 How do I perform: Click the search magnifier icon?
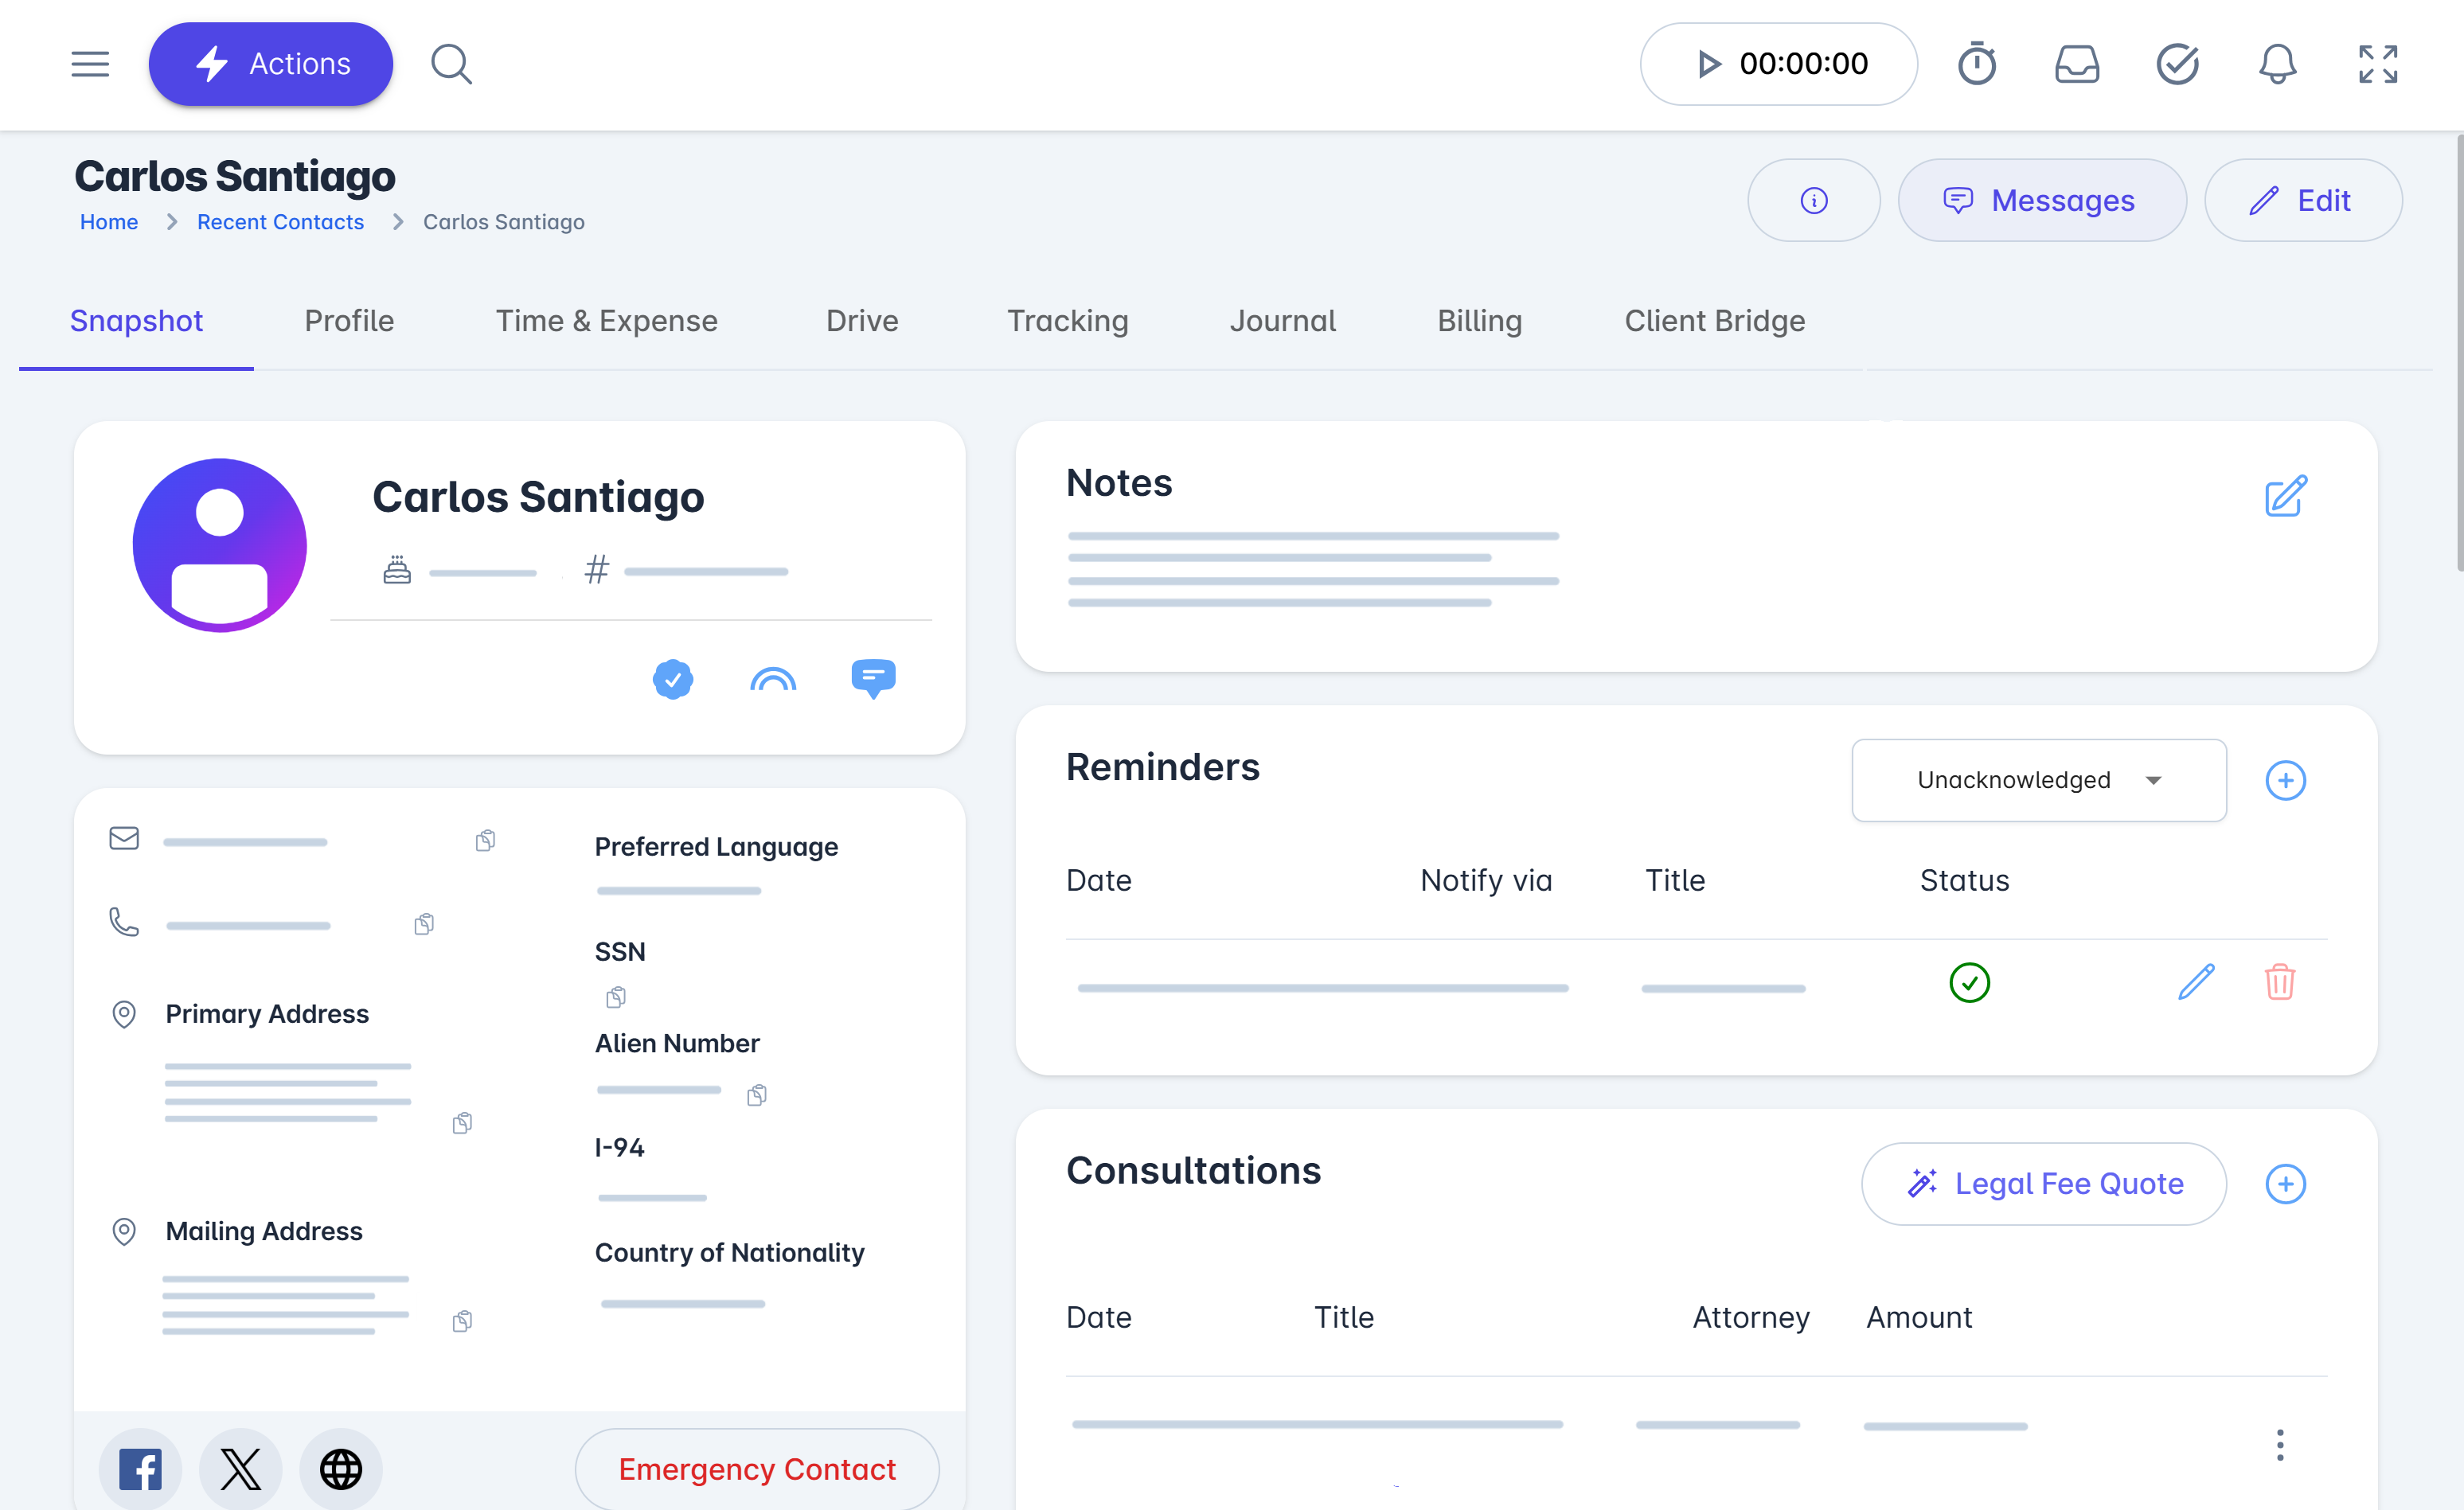451,64
